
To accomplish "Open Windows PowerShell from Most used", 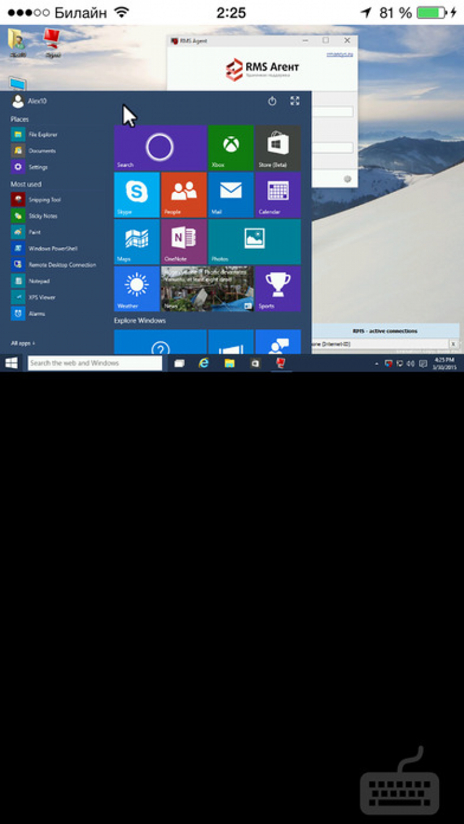I will (x=45, y=248).
